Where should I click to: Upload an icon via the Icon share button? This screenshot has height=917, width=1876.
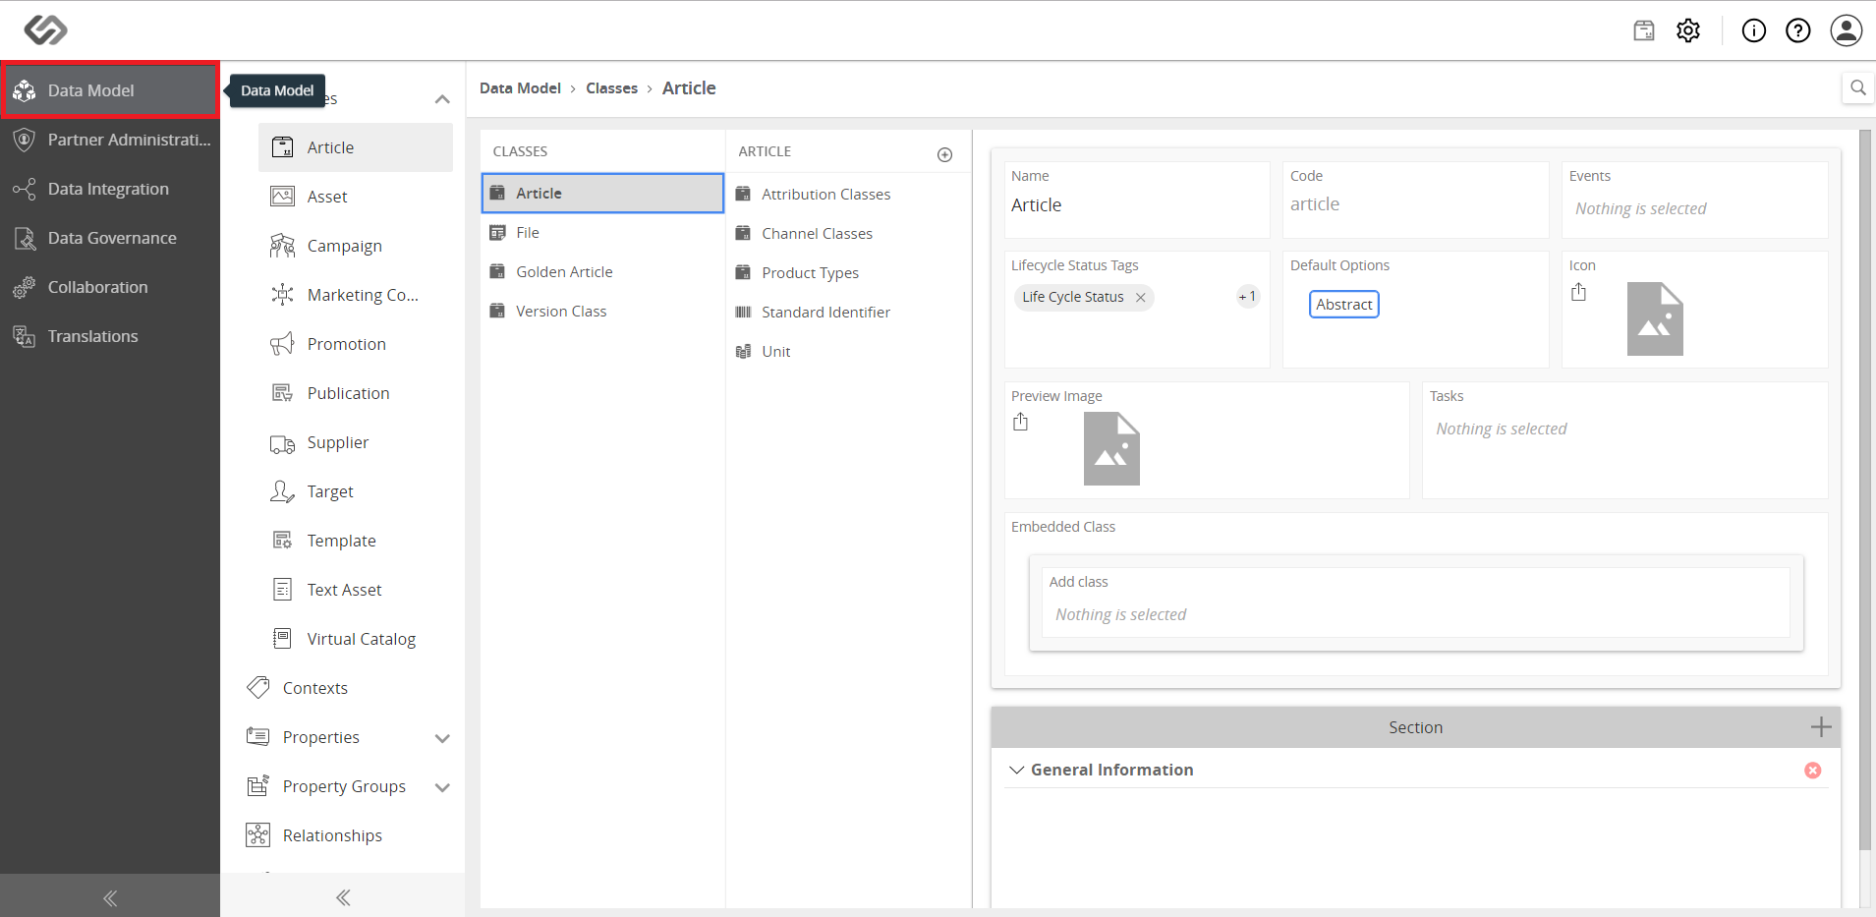[x=1579, y=292]
